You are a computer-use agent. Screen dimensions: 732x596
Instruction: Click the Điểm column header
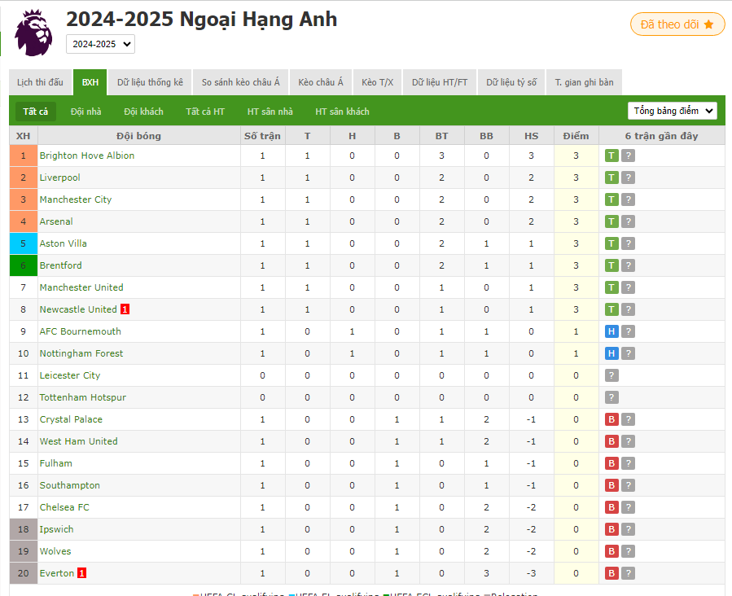point(576,136)
